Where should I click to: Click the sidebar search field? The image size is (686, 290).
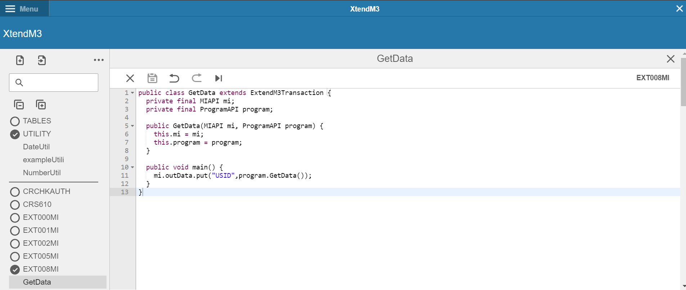(x=54, y=83)
